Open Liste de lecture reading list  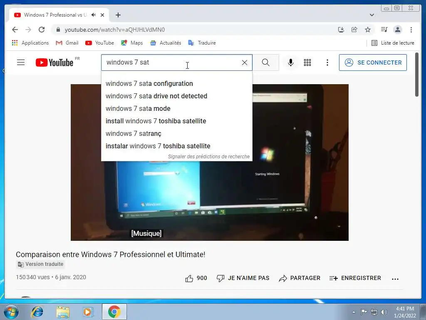393,43
